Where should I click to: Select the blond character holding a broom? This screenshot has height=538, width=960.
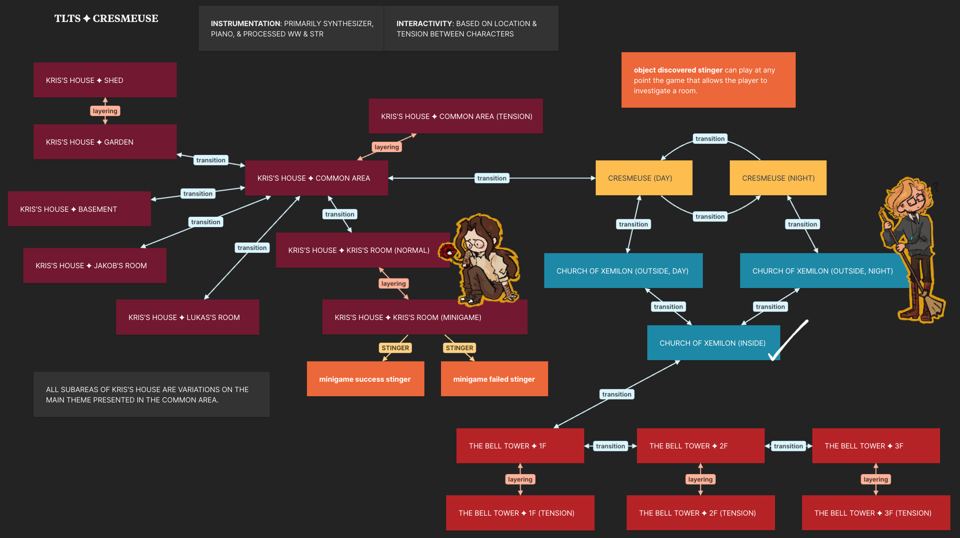tap(913, 250)
